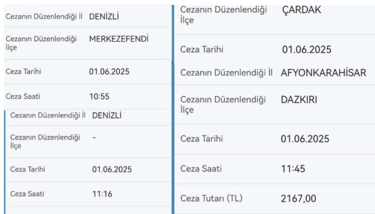Click the DENİZLİ value above MERKEZEFENDİ
The width and height of the screenshot is (375, 214).
click(103, 16)
